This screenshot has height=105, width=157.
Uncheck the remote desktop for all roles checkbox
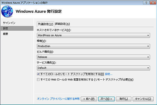pyautogui.click(x=39, y=74)
